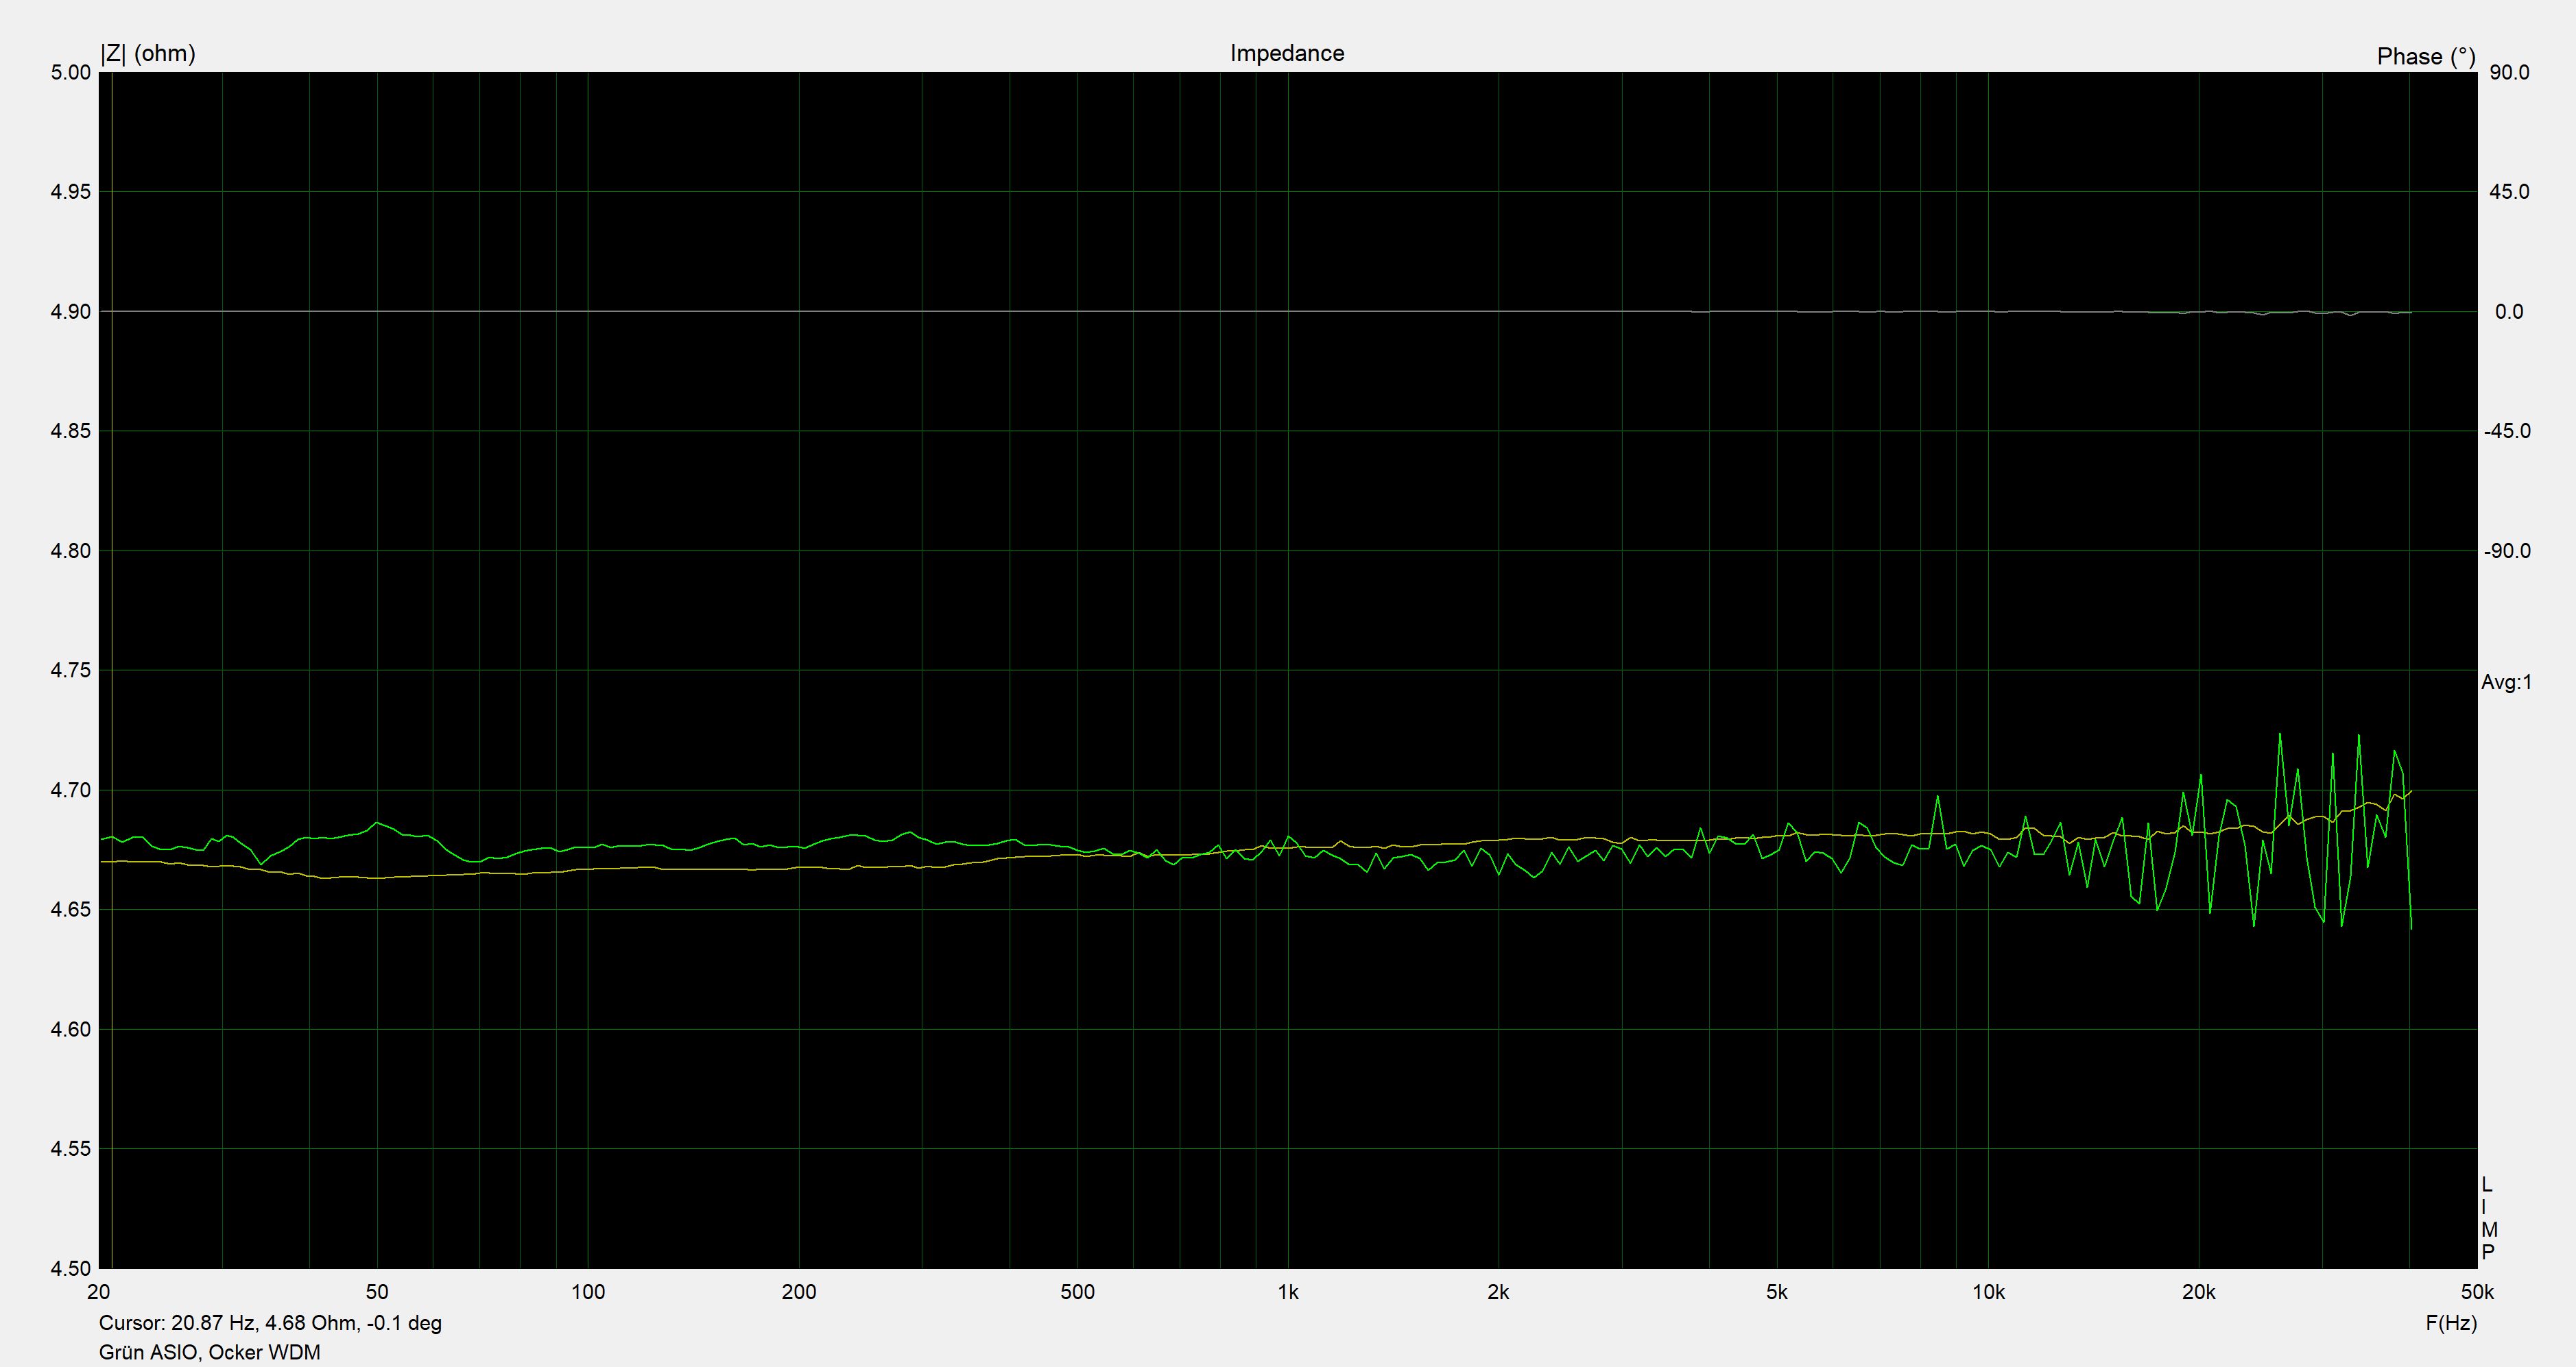The height and width of the screenshot is (1367, 2576).
Task: Click the 20k frequency tick label
Action: pyautogui.click(x=2199, y=1292)
